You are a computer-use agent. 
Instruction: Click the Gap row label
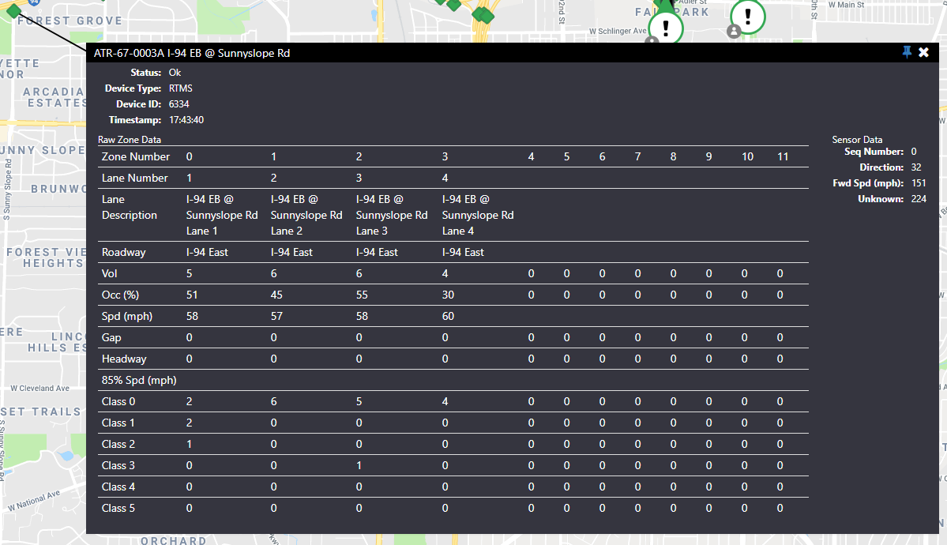(x=111, y=338)
